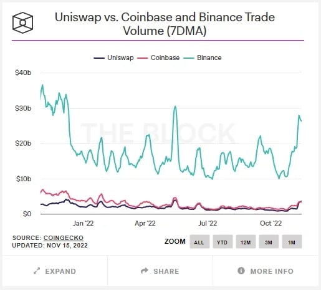Click the Binance peak near May '22
321x290 pixels.
(x=175, y=106)
